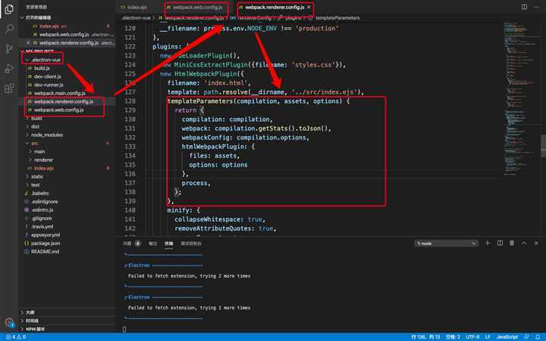The width and height of the screenshot is (546, 341).
Task: Select the Terminal panel tab
Action: [169, 243]
